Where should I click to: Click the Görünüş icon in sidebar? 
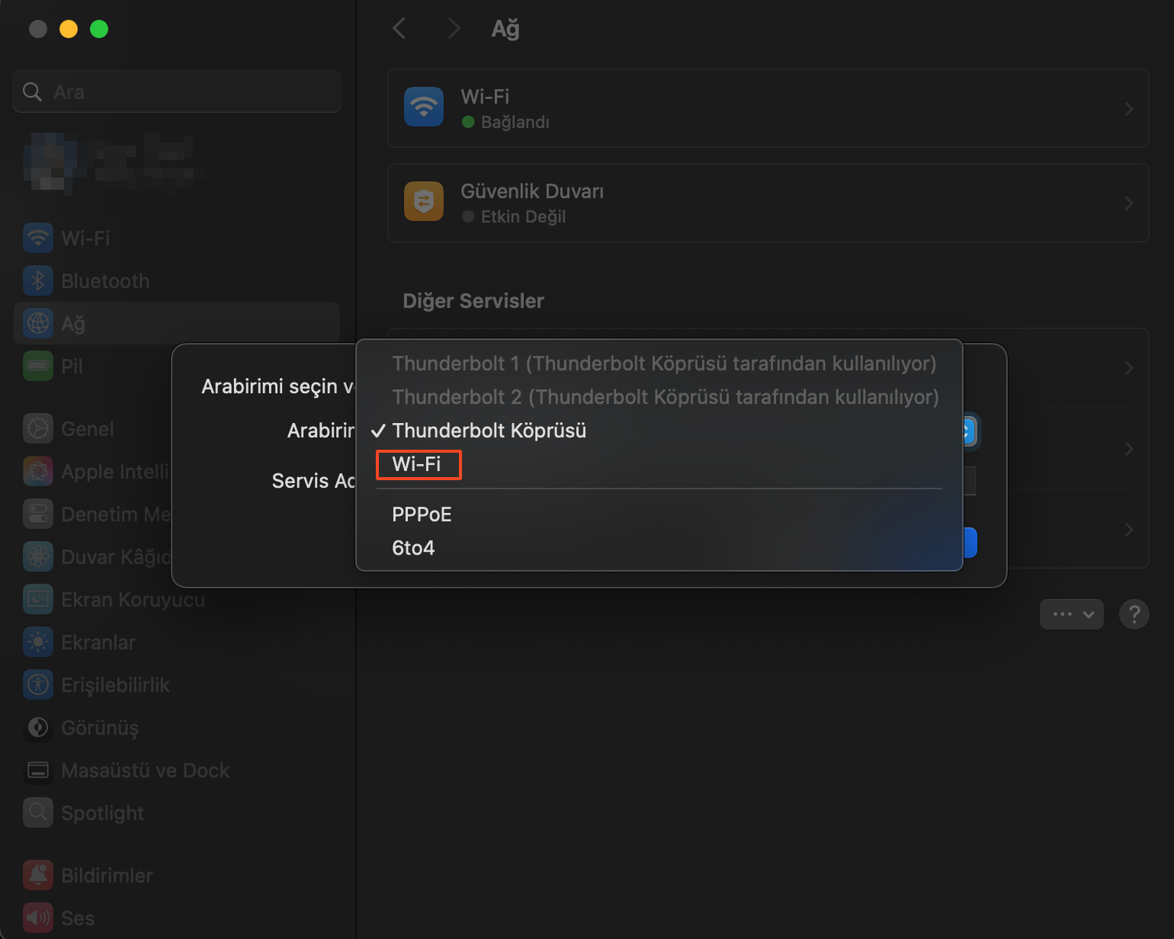(x=38, y=727)
